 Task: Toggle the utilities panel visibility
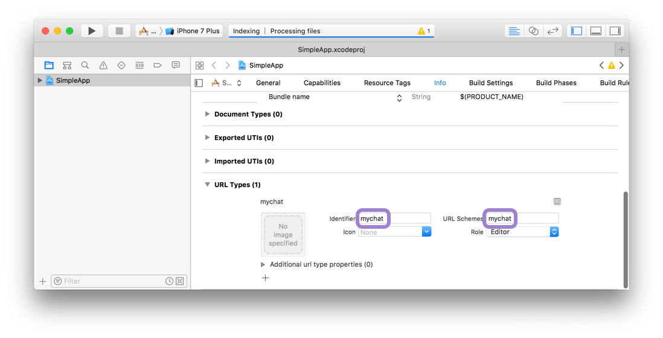615,31
